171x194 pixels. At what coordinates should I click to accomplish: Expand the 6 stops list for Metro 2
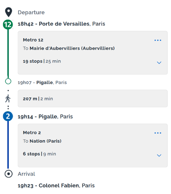click(x=159, y=155)
